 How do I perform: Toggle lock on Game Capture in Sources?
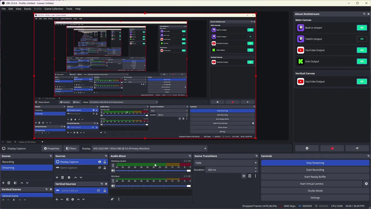tap(105, 168)
